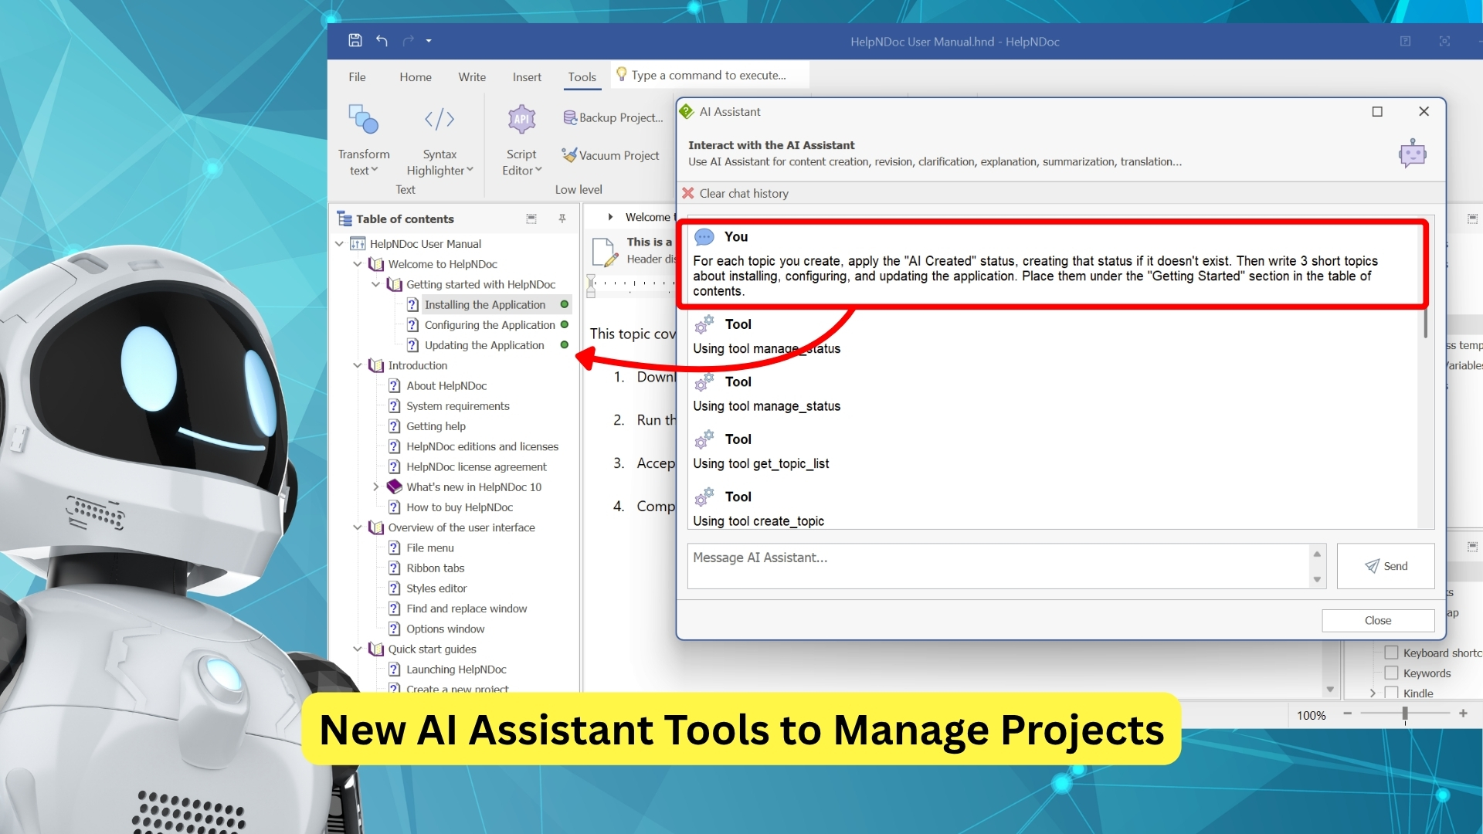Expand the Transform text dropdown arrow
Viewport: 1483px width, 834px height.
(375, 170)
